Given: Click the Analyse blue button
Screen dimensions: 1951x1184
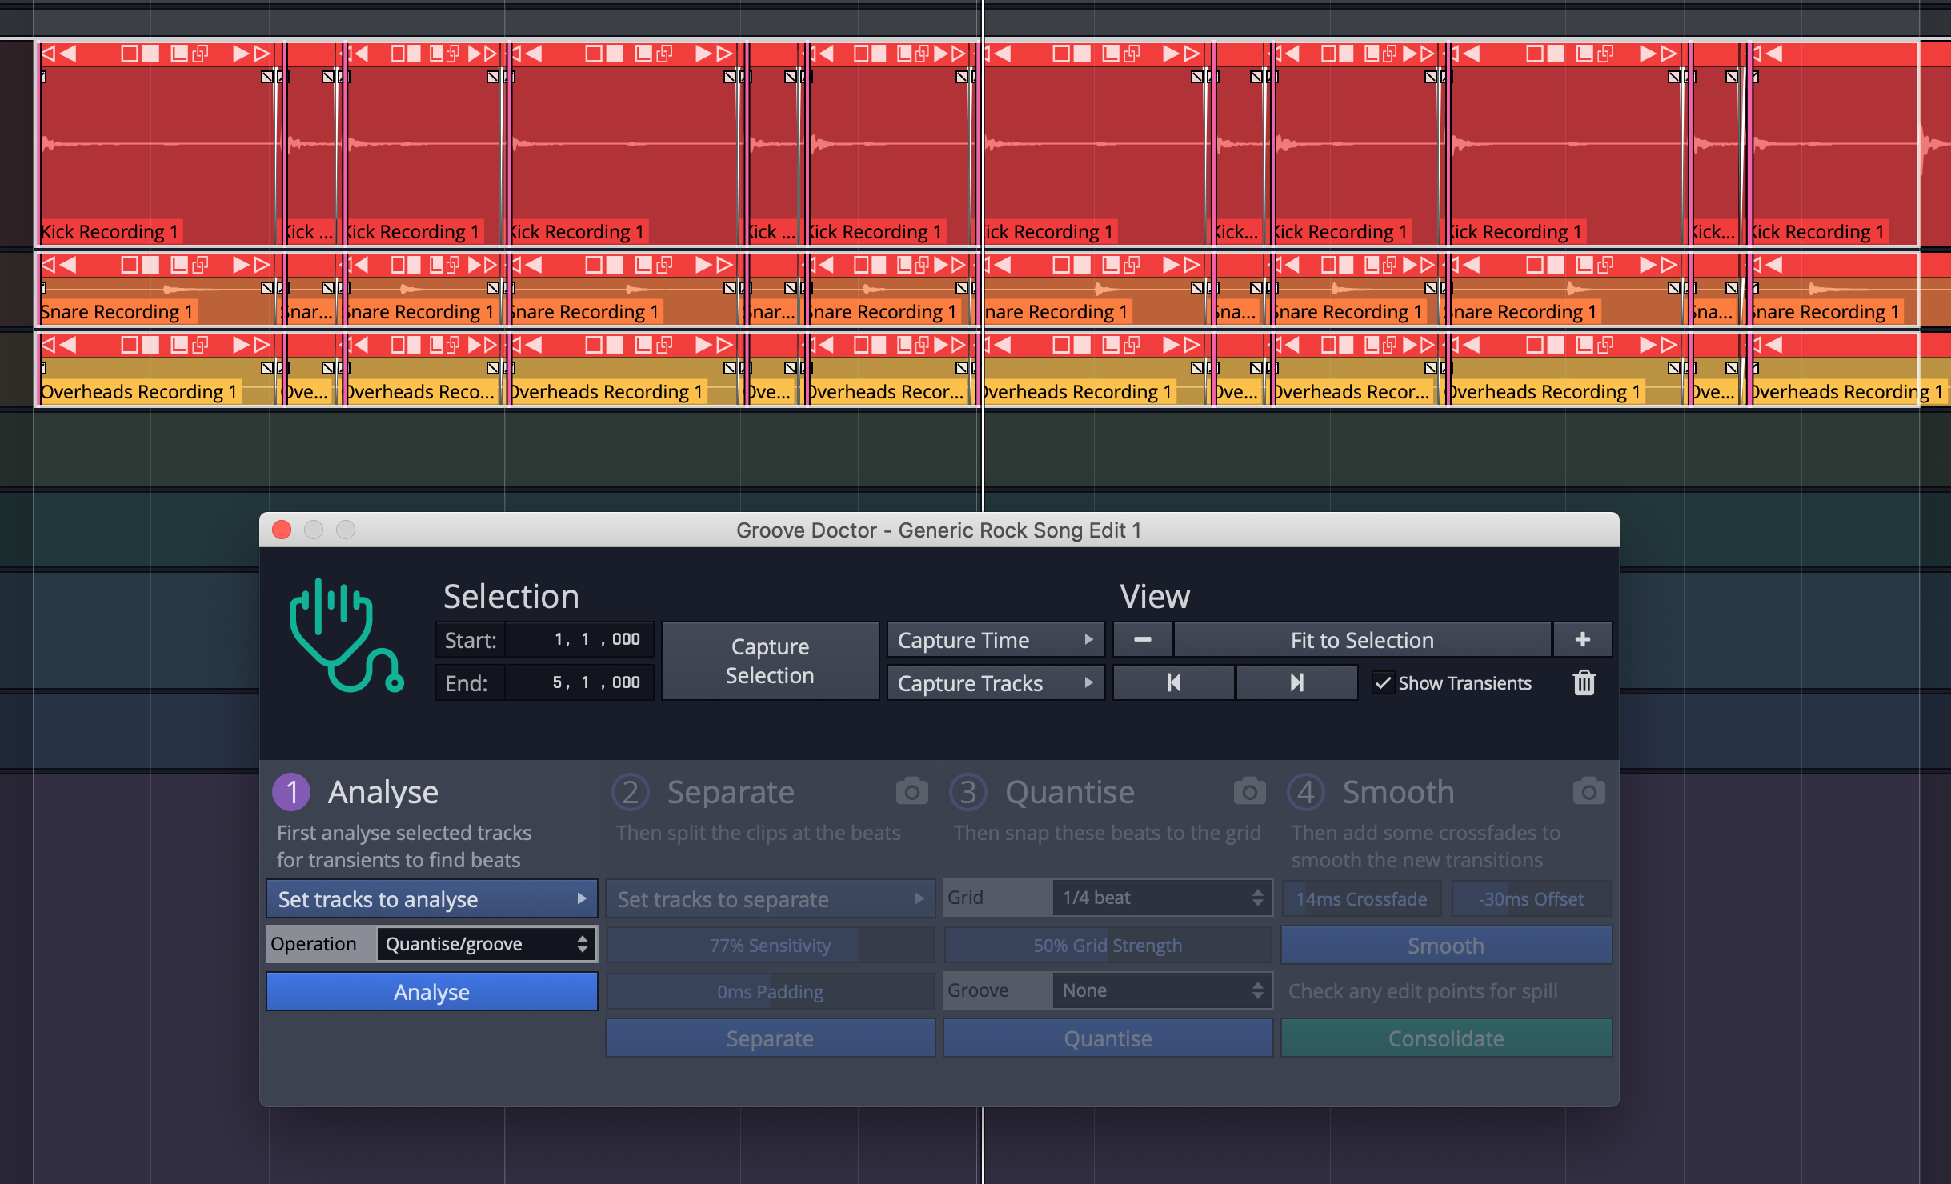Looking at the screenshot, I should tap(429, 992).
